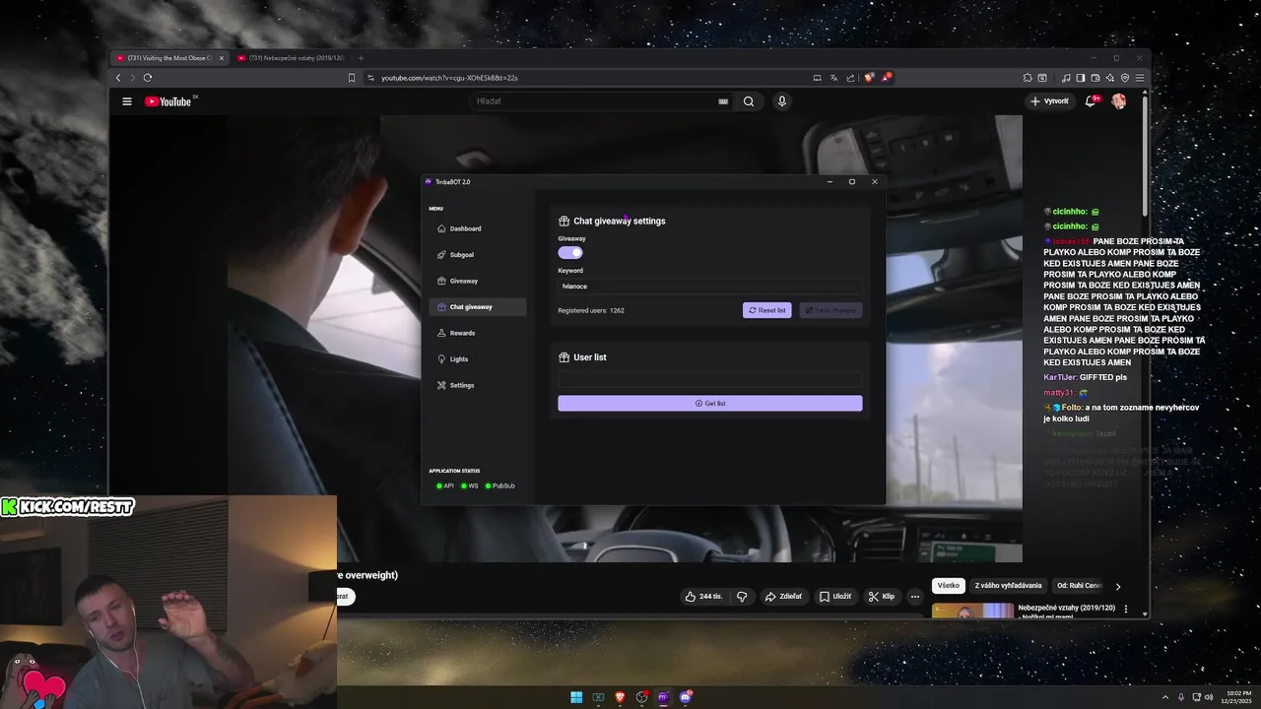1261x709 pixels.
Task: Open TimbaBOT Settings page
Action: [478, 385]
